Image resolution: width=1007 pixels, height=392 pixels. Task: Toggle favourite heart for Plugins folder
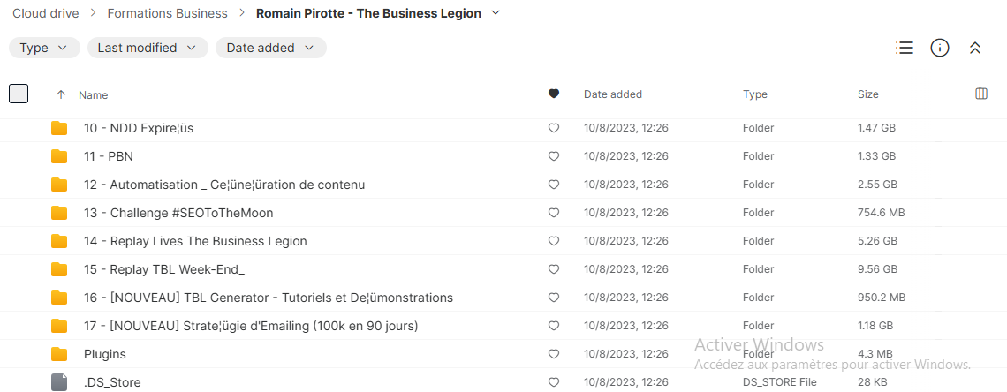coord(554,354)
